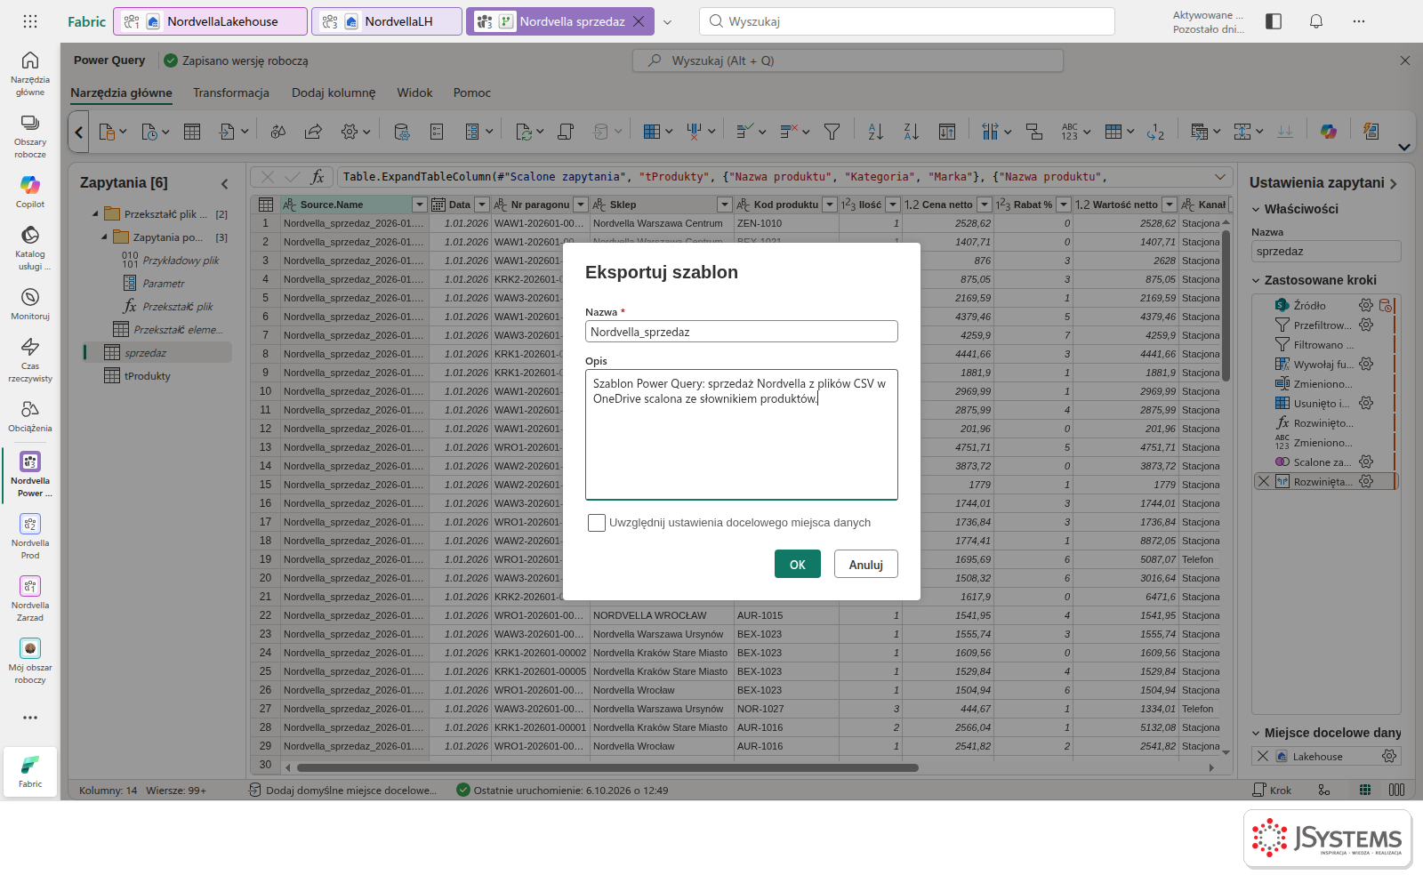Launch Copilot from the sidebar
Image resolution: width=1423 pixels, height=875 pixels.
point(29,191)
